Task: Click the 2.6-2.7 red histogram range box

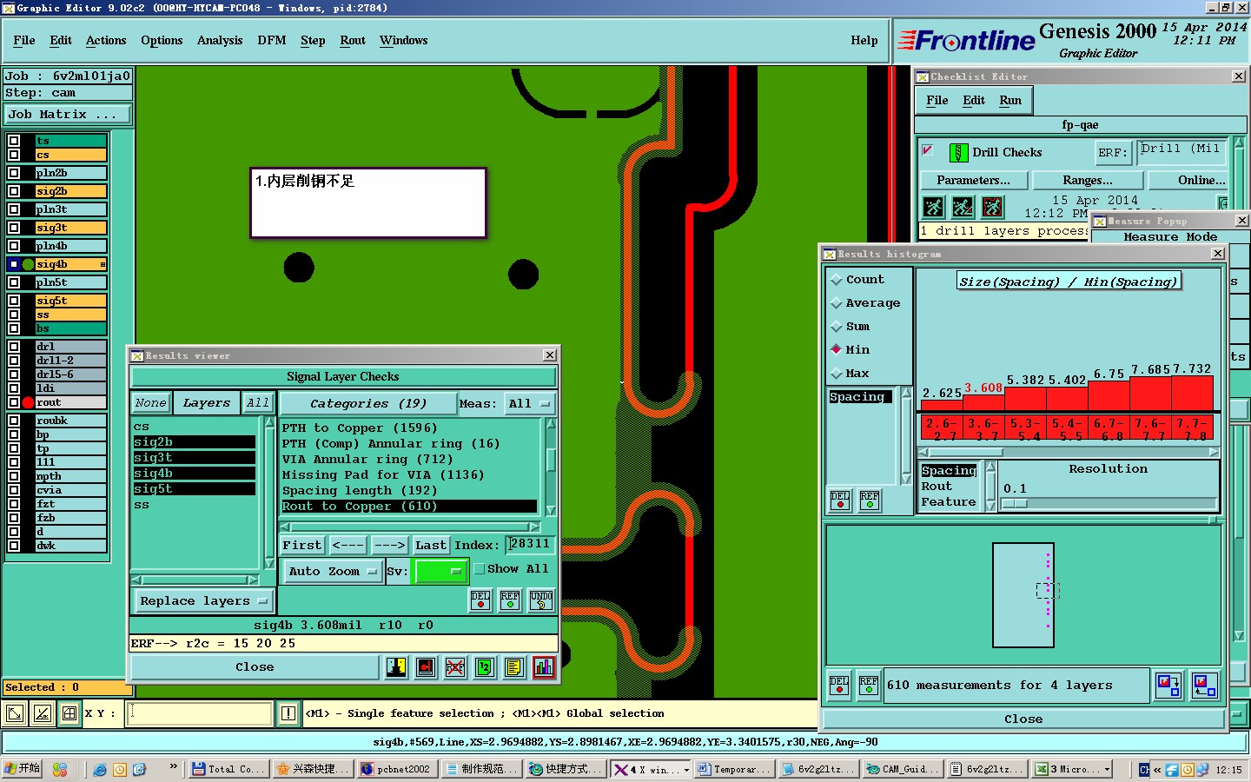Action: point(942,428)
